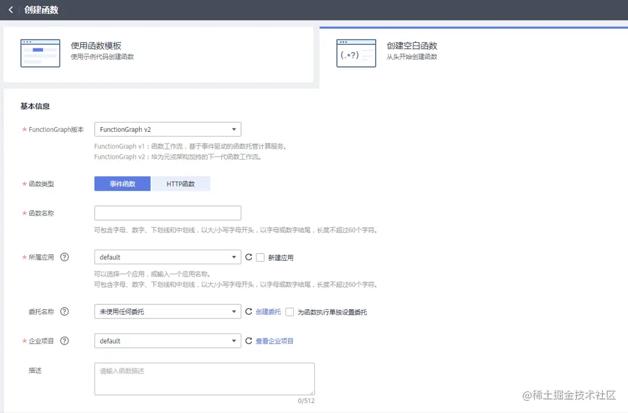Refresh the 所属应用 list
This screenshot has height=413, width=628.
[x=249, y=257]
